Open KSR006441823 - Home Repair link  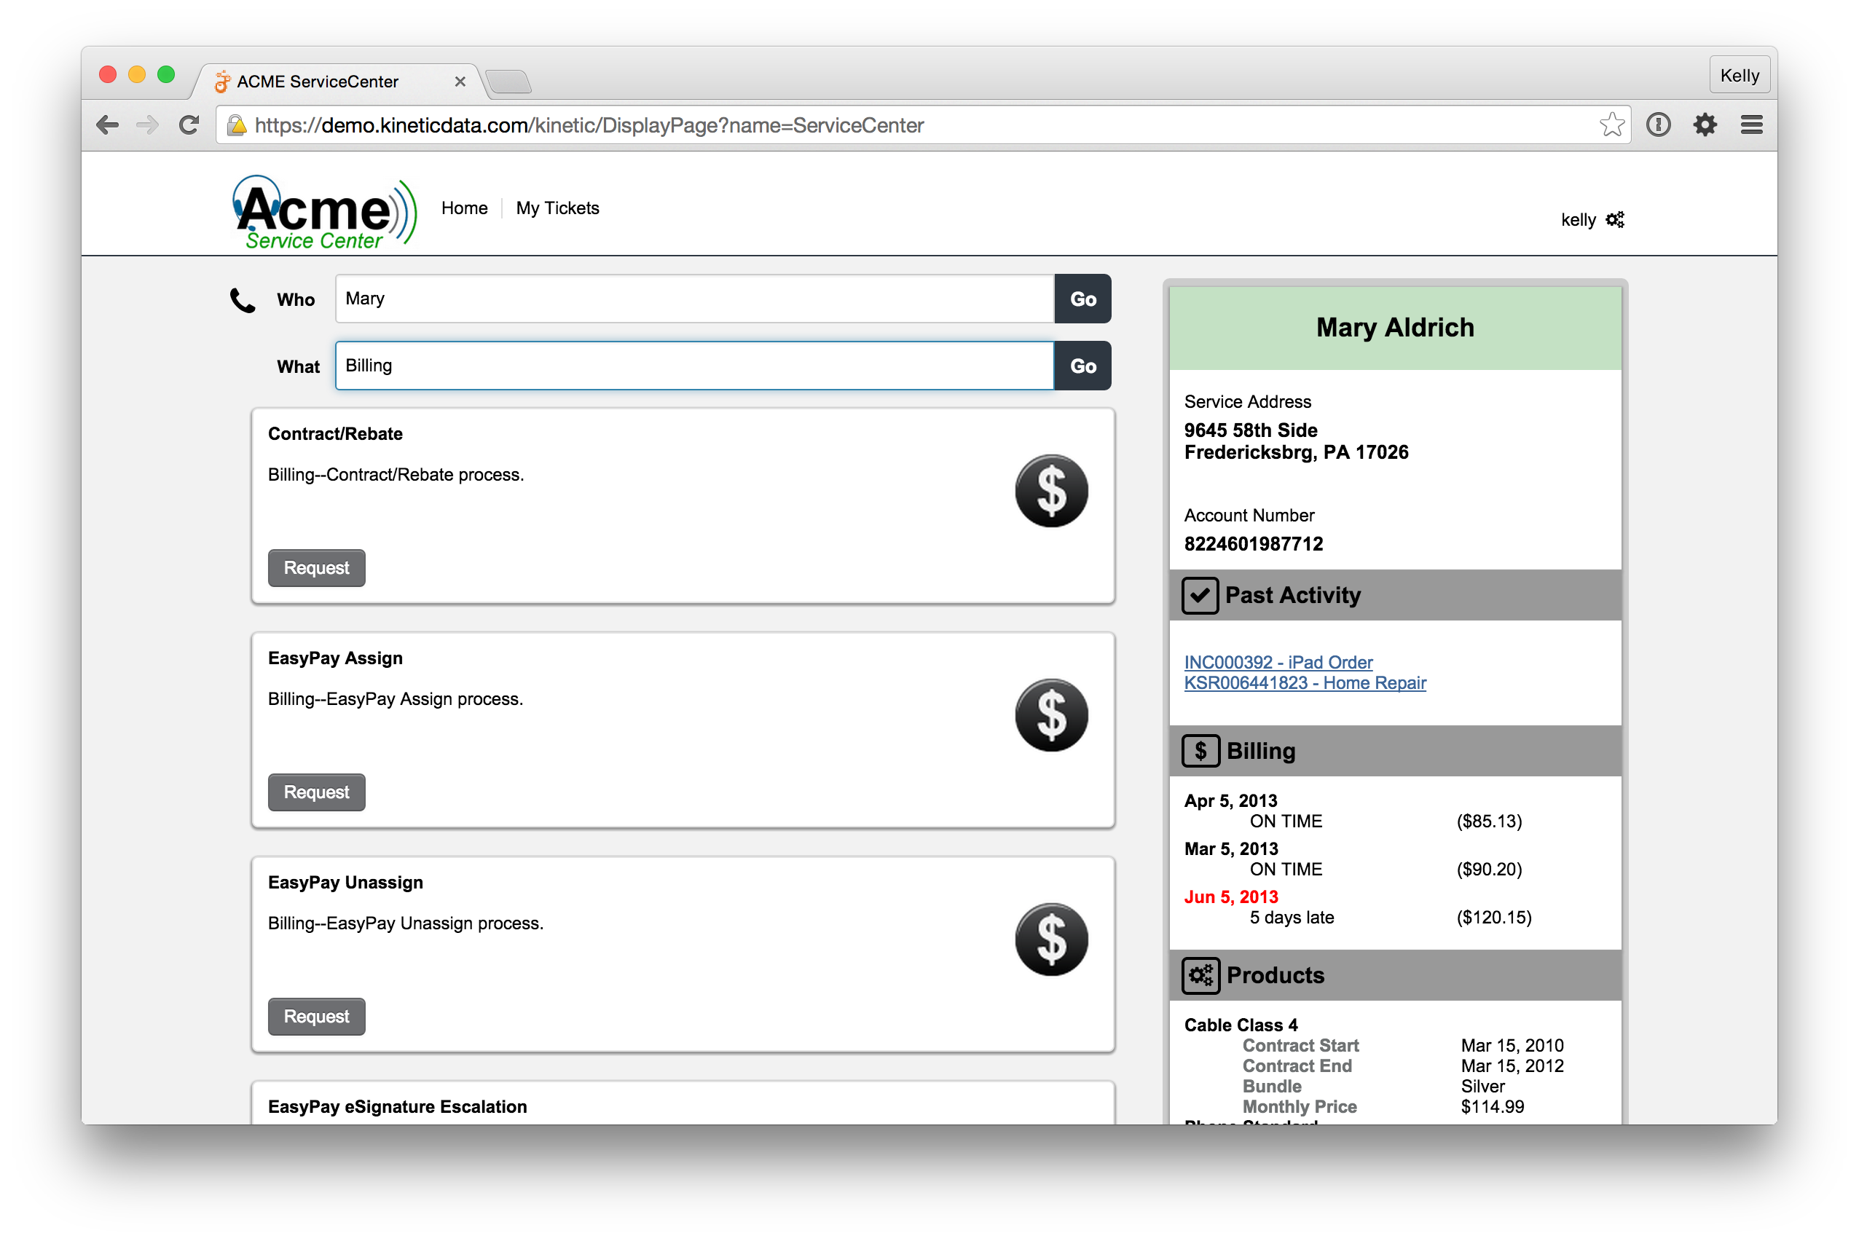[1305, 683]
